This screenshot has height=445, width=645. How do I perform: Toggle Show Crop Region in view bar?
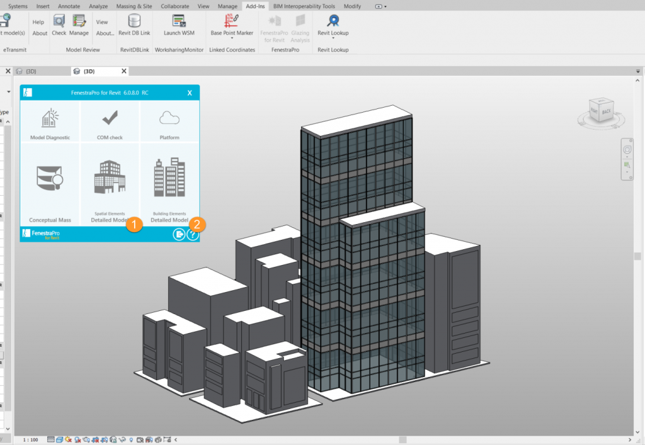pos(104,440)
